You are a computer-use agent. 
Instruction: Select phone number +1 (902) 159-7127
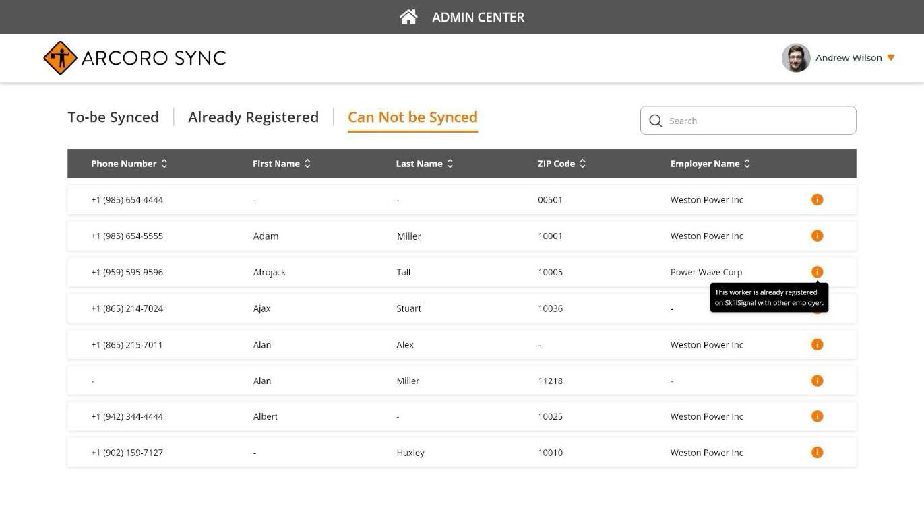(127, 453)
